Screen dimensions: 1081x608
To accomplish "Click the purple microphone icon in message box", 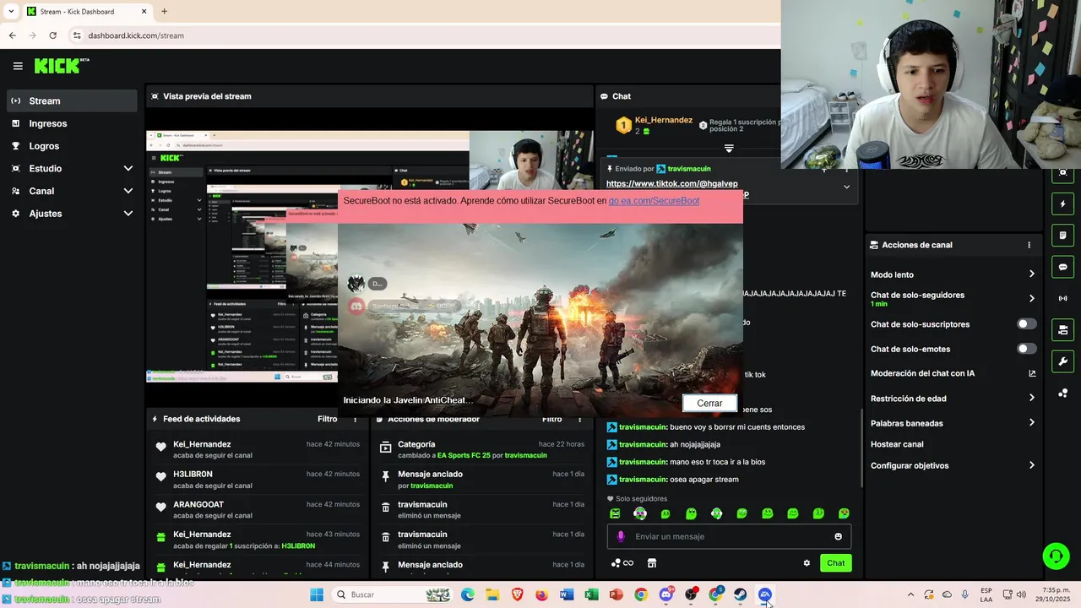I will click(x=621, y=536).
